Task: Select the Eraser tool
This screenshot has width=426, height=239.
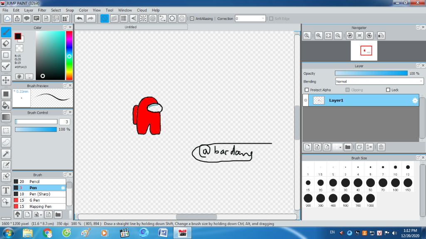Action: click(6, 43)
